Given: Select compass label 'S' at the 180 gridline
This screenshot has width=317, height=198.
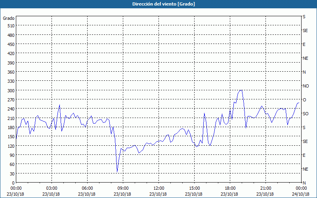Looking at the screenshot, I should pyautogui.click(x=304, y=128).
